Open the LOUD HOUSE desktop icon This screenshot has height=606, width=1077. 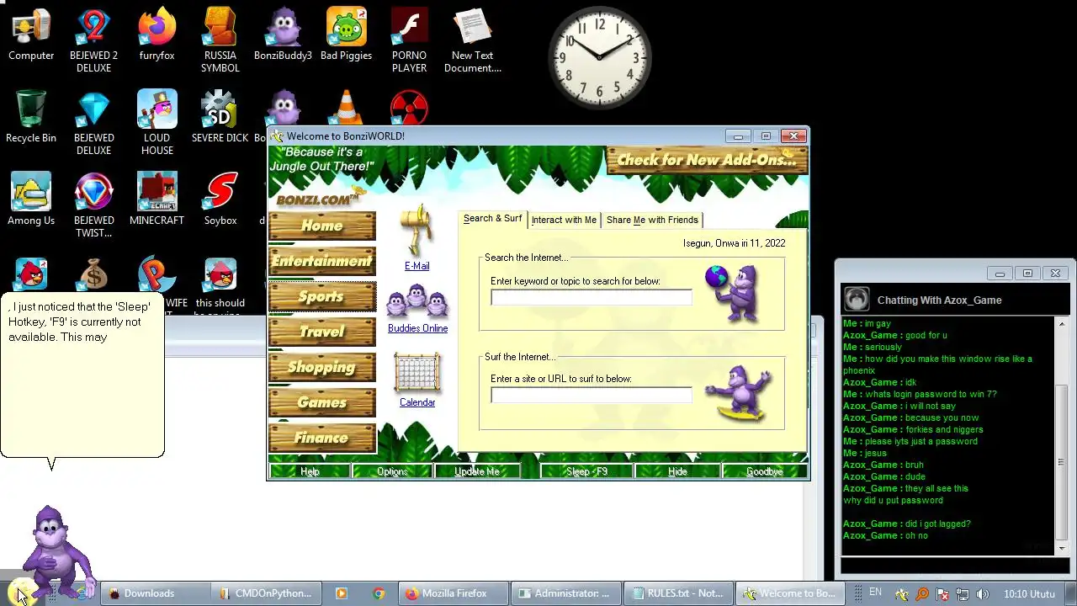pos(157,123)
